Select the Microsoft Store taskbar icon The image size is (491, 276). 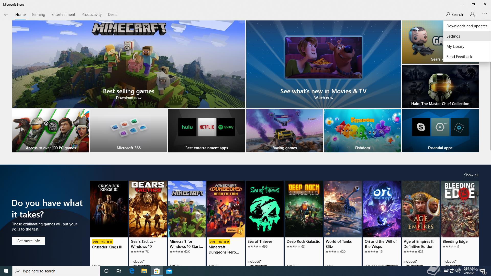point(157,271)
